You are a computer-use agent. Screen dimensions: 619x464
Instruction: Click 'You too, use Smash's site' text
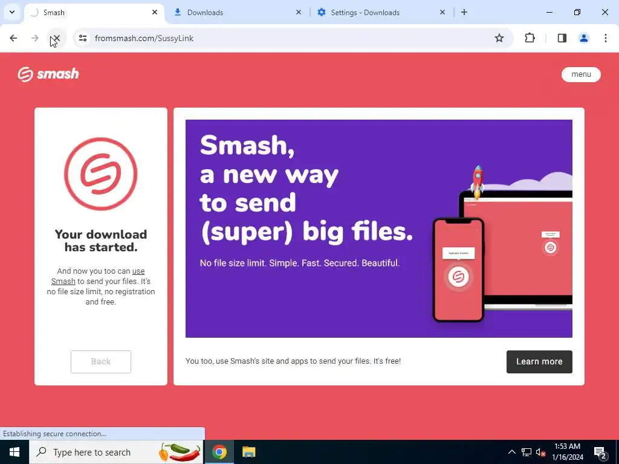click(293, 361)
